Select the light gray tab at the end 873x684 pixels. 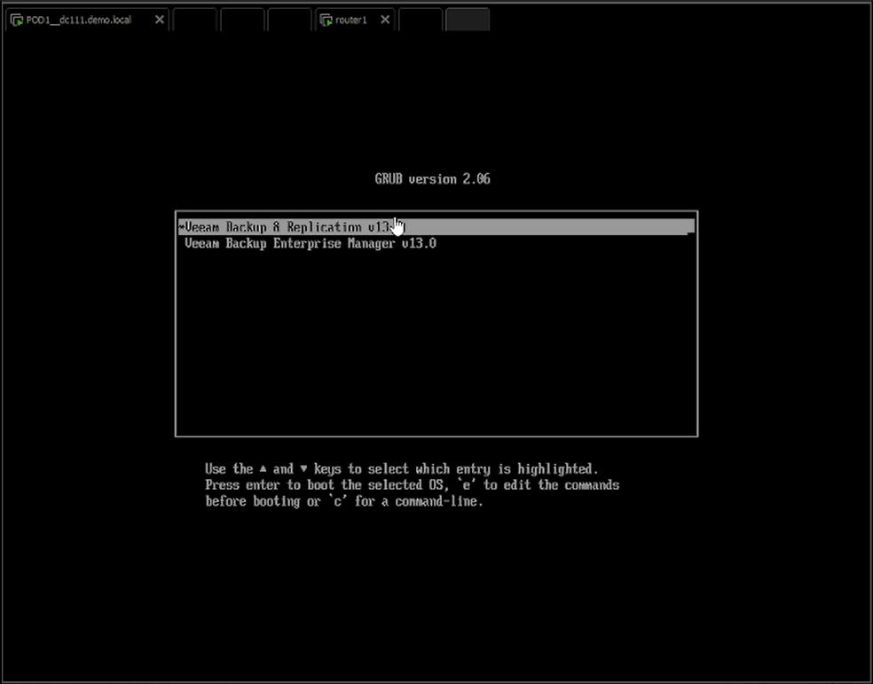[x=468, y=20]
